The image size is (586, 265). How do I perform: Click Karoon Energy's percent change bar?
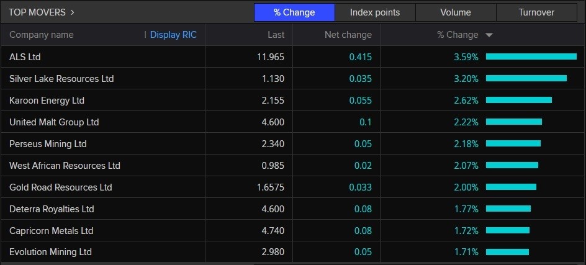(x=519, y=100)
